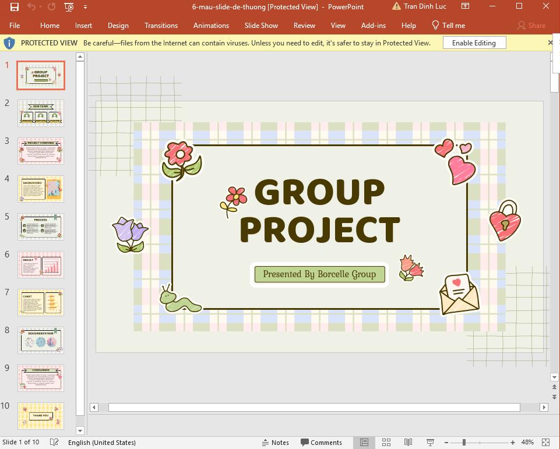Toggle the Tell me search feature
This screenshot has height=449, width=560.
pyautogui.click(x=449, y=25)
